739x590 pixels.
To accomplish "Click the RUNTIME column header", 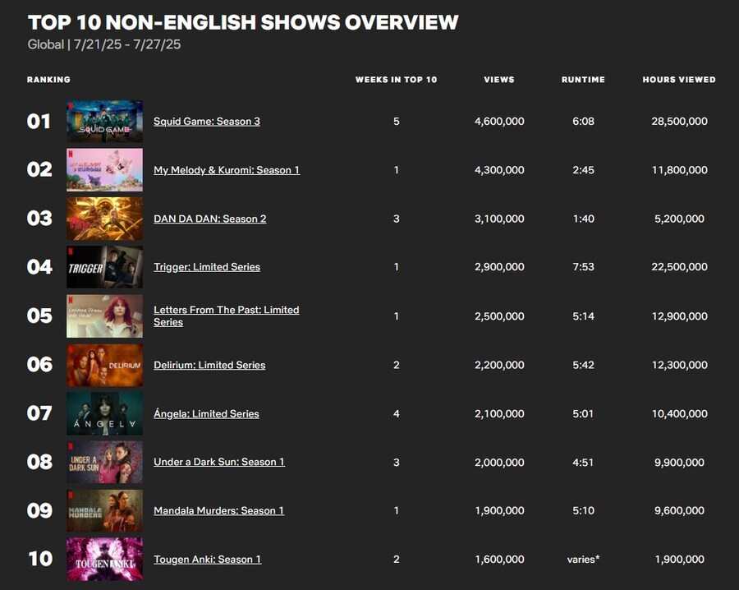I will tap(584, 80).
